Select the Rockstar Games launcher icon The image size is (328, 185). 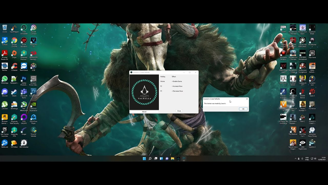pos(5,119)
